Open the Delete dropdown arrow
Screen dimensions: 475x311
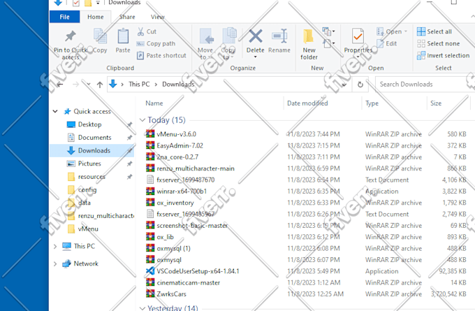(x=256, y=57)
